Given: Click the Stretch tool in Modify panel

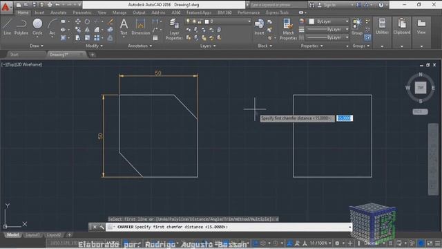Looking at the screenshot, I should coord(78,37).
